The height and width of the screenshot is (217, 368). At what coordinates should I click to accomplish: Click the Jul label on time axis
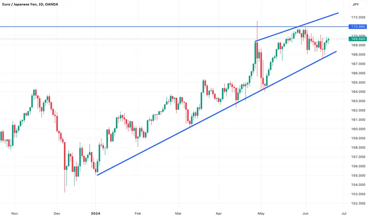pos(344,213)
